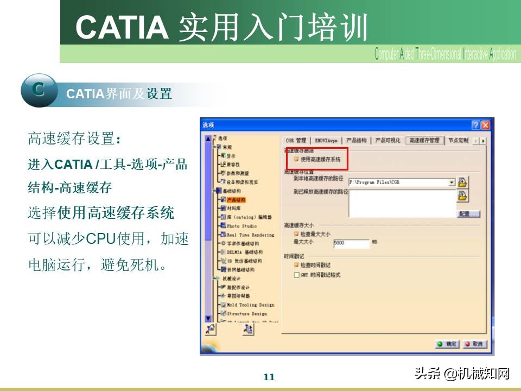Toggle 检查时间戳记 checkbox
This screenshot has width=521, height=391.
(296, 265)
